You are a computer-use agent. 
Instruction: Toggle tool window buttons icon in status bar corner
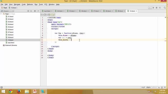coord(2,87)
